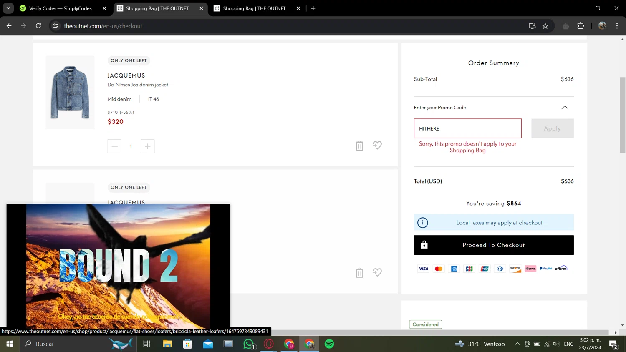This screenshot has width=626, height=352.
Task: Collapse the Enter your Promo Code section
Action: tap(565, 108)
